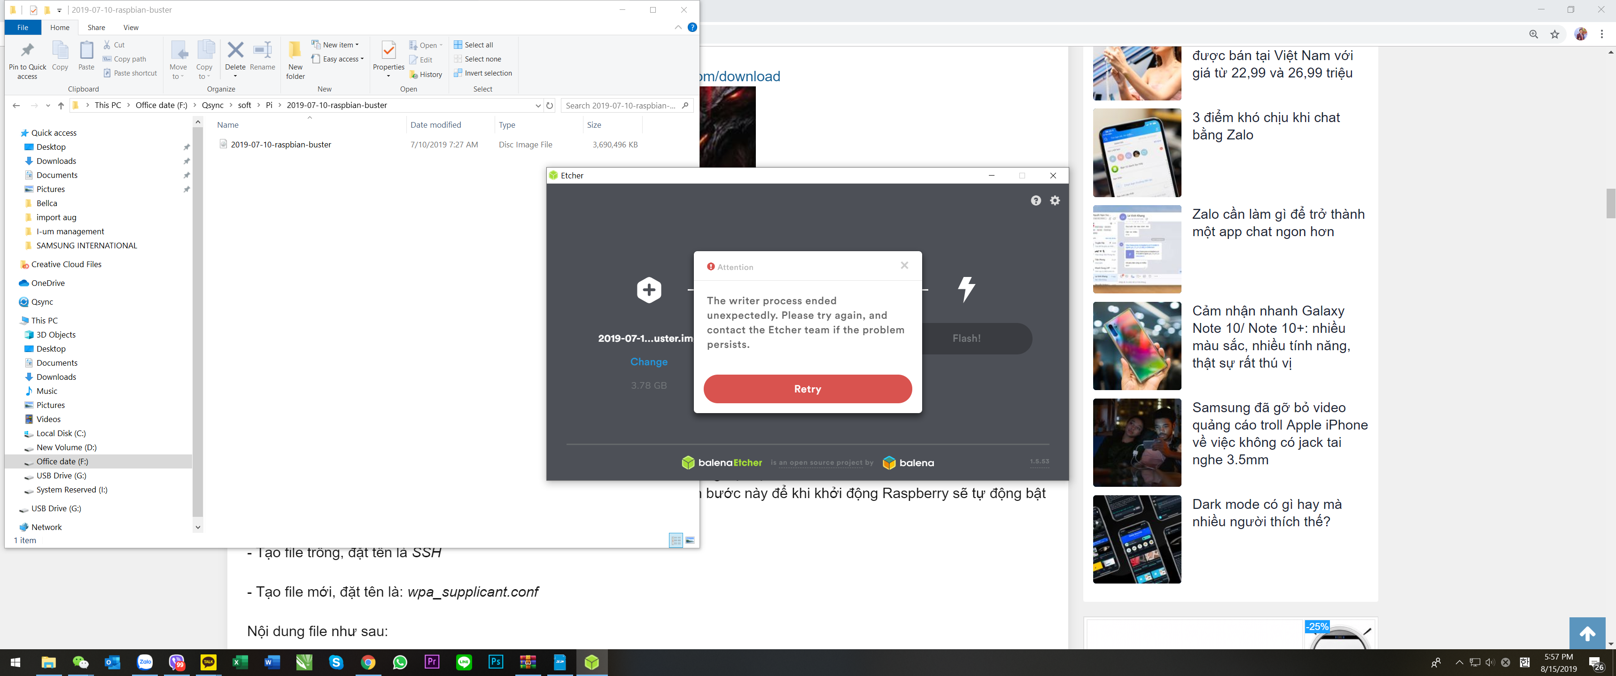Open the address bar history dropdown
Screen dimensions: 1616x676
click(x=537, y=105)
